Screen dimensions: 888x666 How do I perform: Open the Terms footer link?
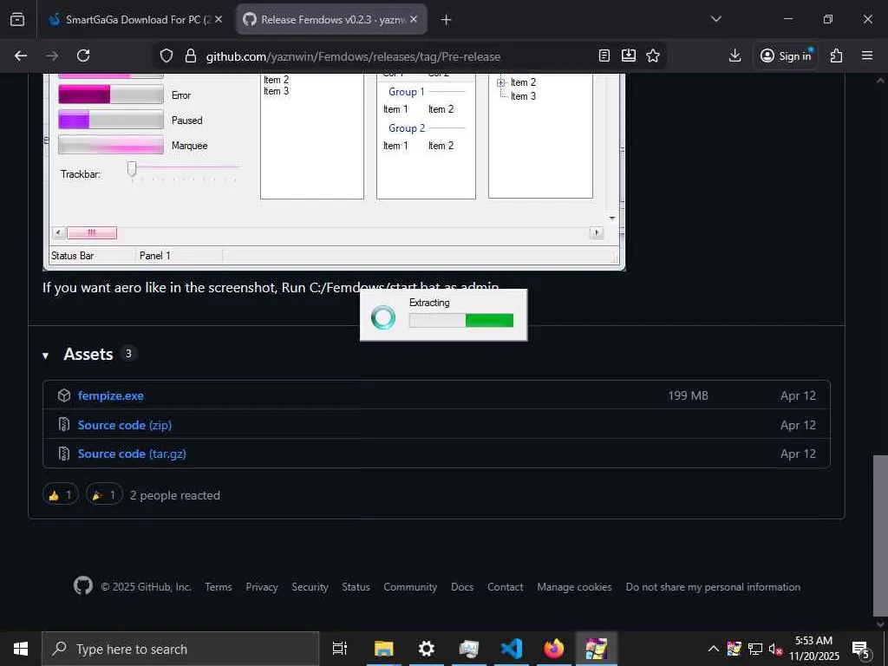click(219, 587)
